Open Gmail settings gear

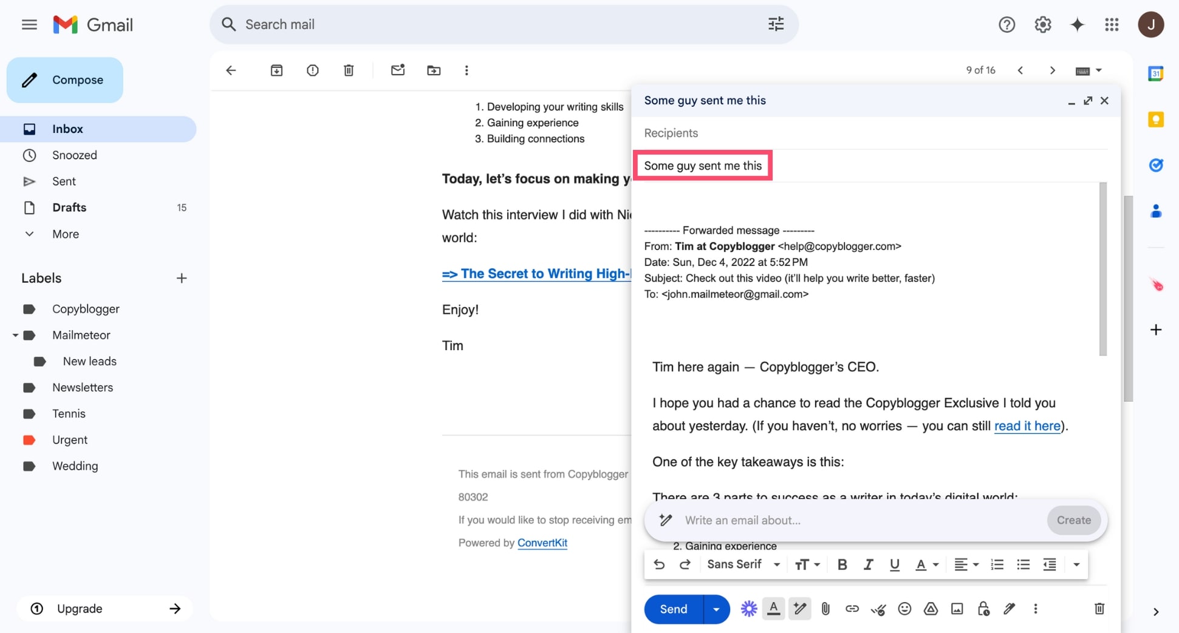point(1042,25)
